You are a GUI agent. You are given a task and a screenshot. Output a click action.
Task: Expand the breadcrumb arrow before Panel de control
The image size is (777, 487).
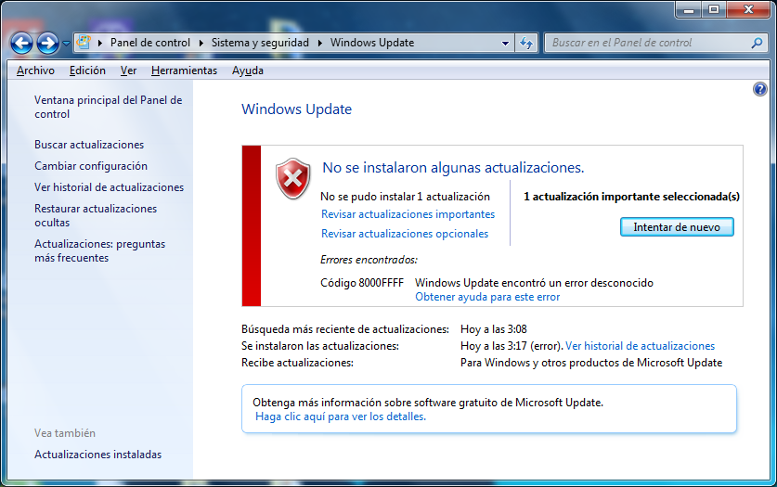tap(100, 43)
